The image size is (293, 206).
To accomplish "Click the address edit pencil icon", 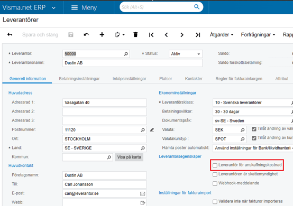I will (152, 130).
